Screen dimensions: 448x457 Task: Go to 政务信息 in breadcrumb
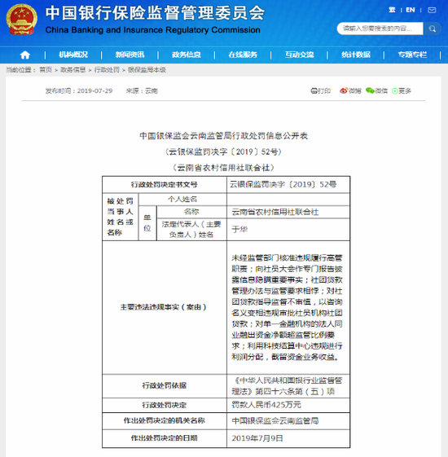(72, 70)
